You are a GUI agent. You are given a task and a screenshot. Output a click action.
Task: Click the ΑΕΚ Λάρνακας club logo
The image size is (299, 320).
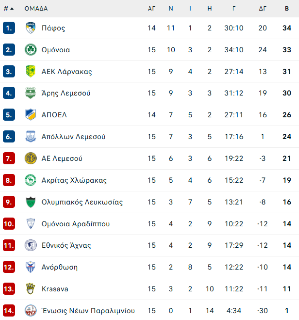31,72
